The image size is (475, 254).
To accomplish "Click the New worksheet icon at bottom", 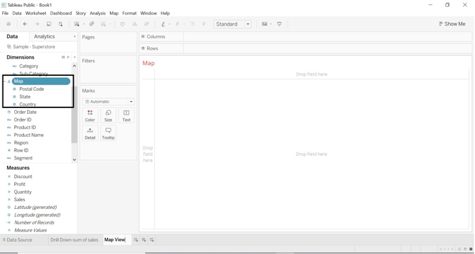I will [136, 240].
